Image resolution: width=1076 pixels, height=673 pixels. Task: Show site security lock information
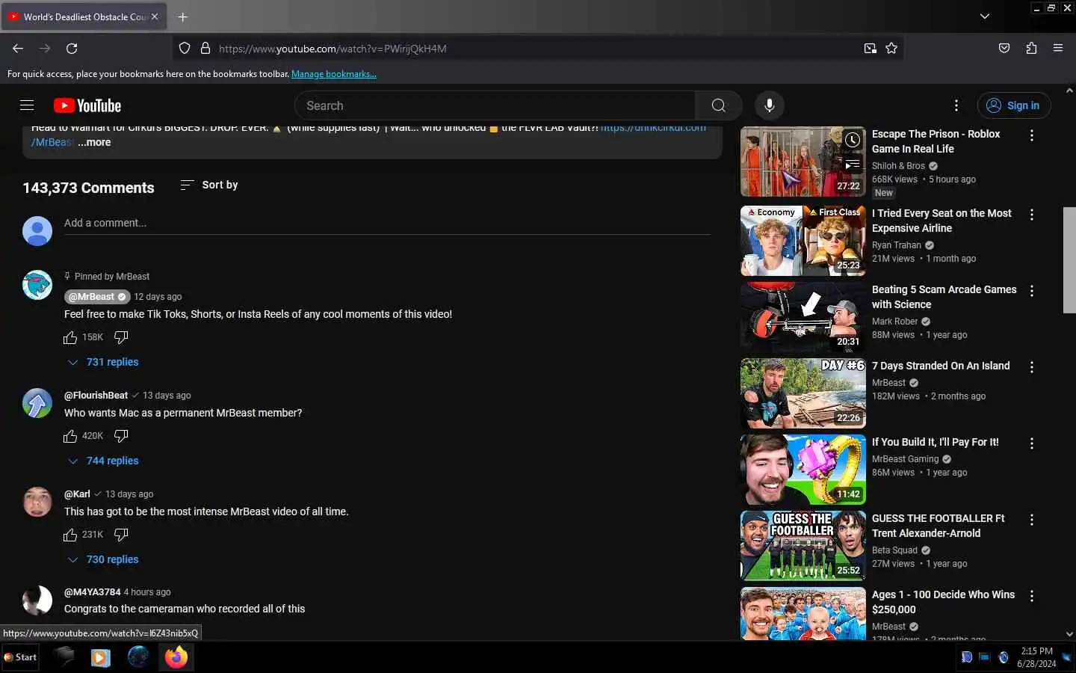click(x=205, y=49)
